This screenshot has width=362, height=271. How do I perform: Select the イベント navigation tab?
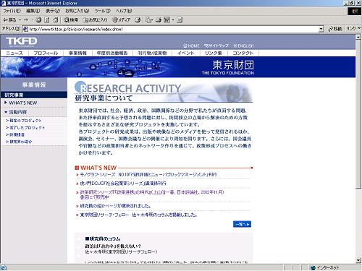[x=186, y=53]
